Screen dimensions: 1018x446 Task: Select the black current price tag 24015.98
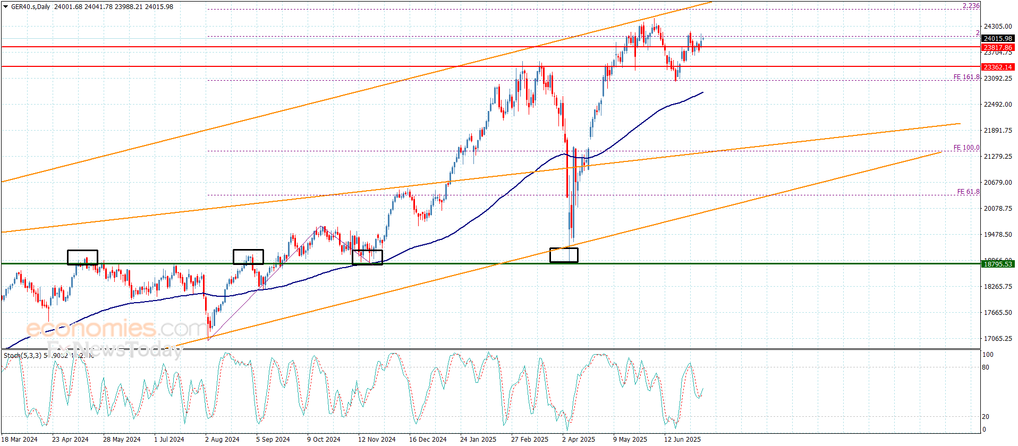coord(997,38)
